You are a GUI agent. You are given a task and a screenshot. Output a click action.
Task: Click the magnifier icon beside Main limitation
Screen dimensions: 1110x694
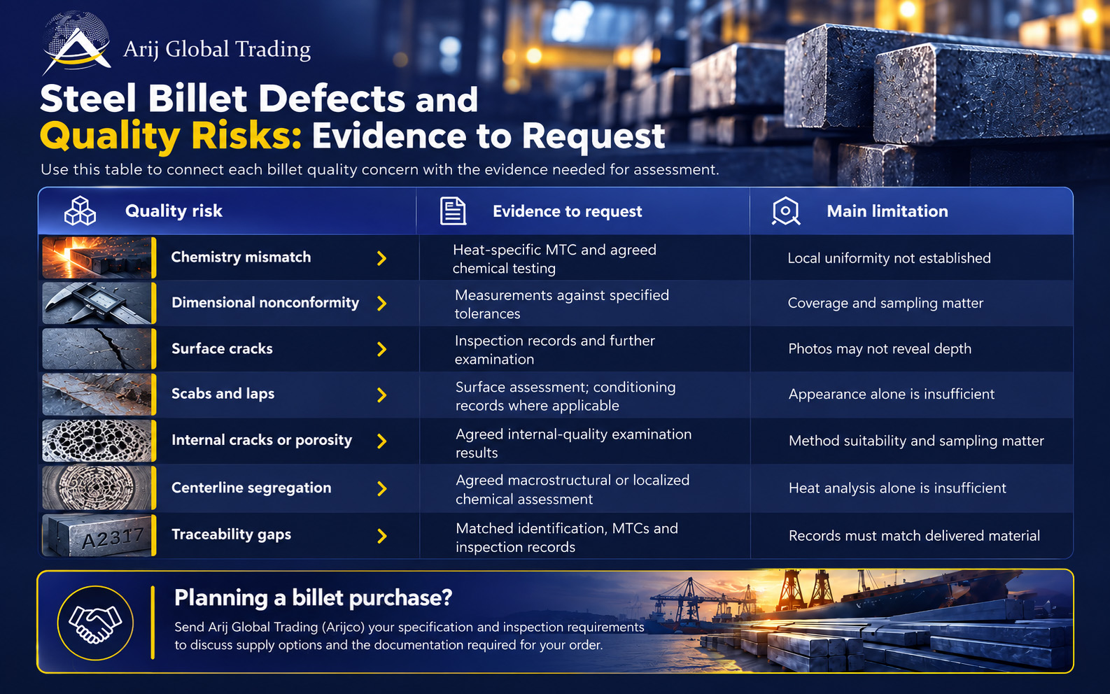(786, 211)
